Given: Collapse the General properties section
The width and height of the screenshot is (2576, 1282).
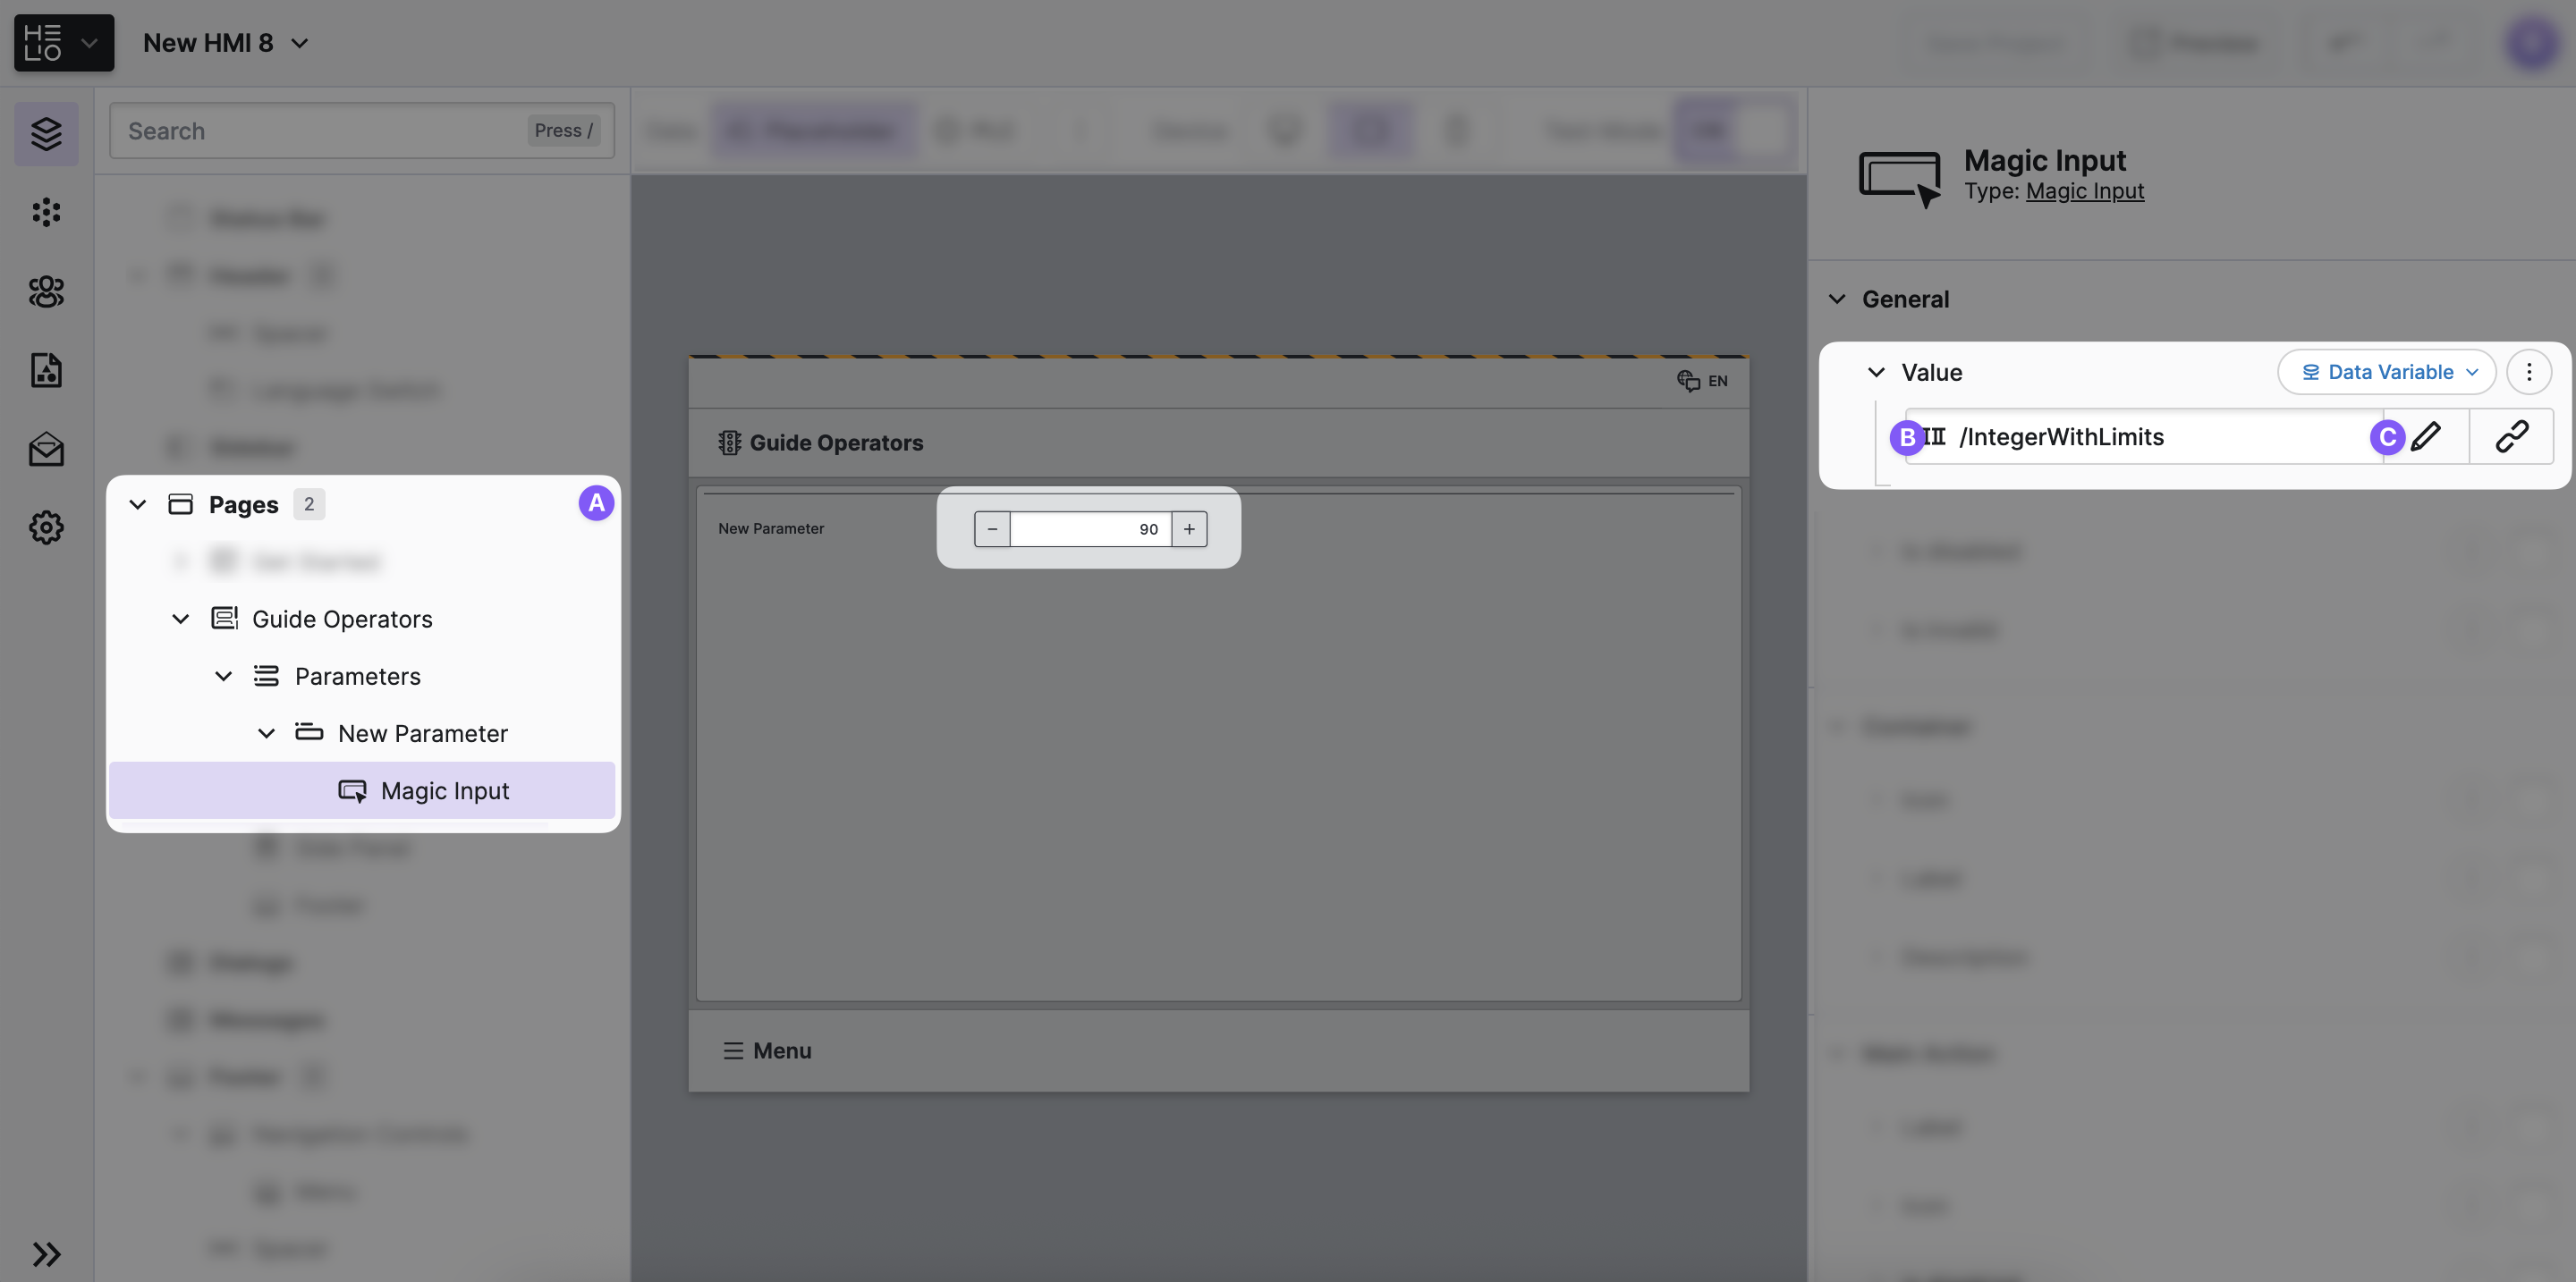Looking at the screenshot, I should pyautogui.click(x=1837, y=299).
